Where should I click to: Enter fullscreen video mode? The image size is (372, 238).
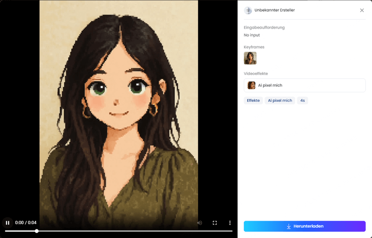point(214,223)
